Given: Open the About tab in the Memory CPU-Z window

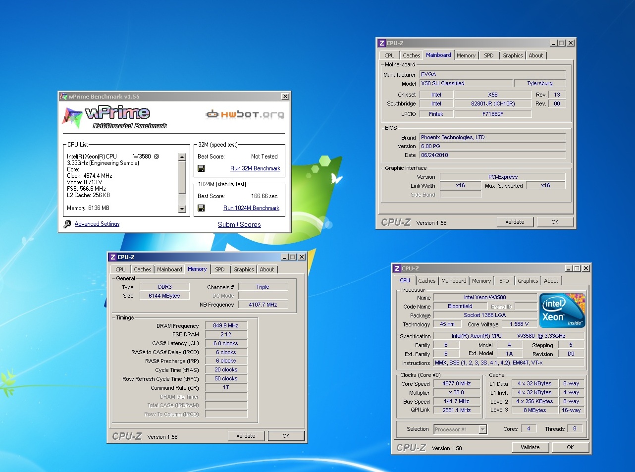Looking at the screenshot, I should pos(266,269).
